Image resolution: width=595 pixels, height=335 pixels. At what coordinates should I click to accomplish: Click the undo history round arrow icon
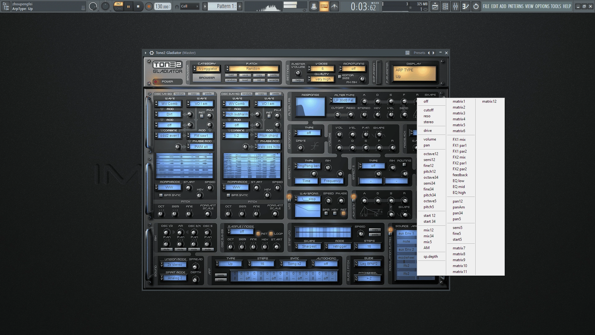[x=476, y=6]
